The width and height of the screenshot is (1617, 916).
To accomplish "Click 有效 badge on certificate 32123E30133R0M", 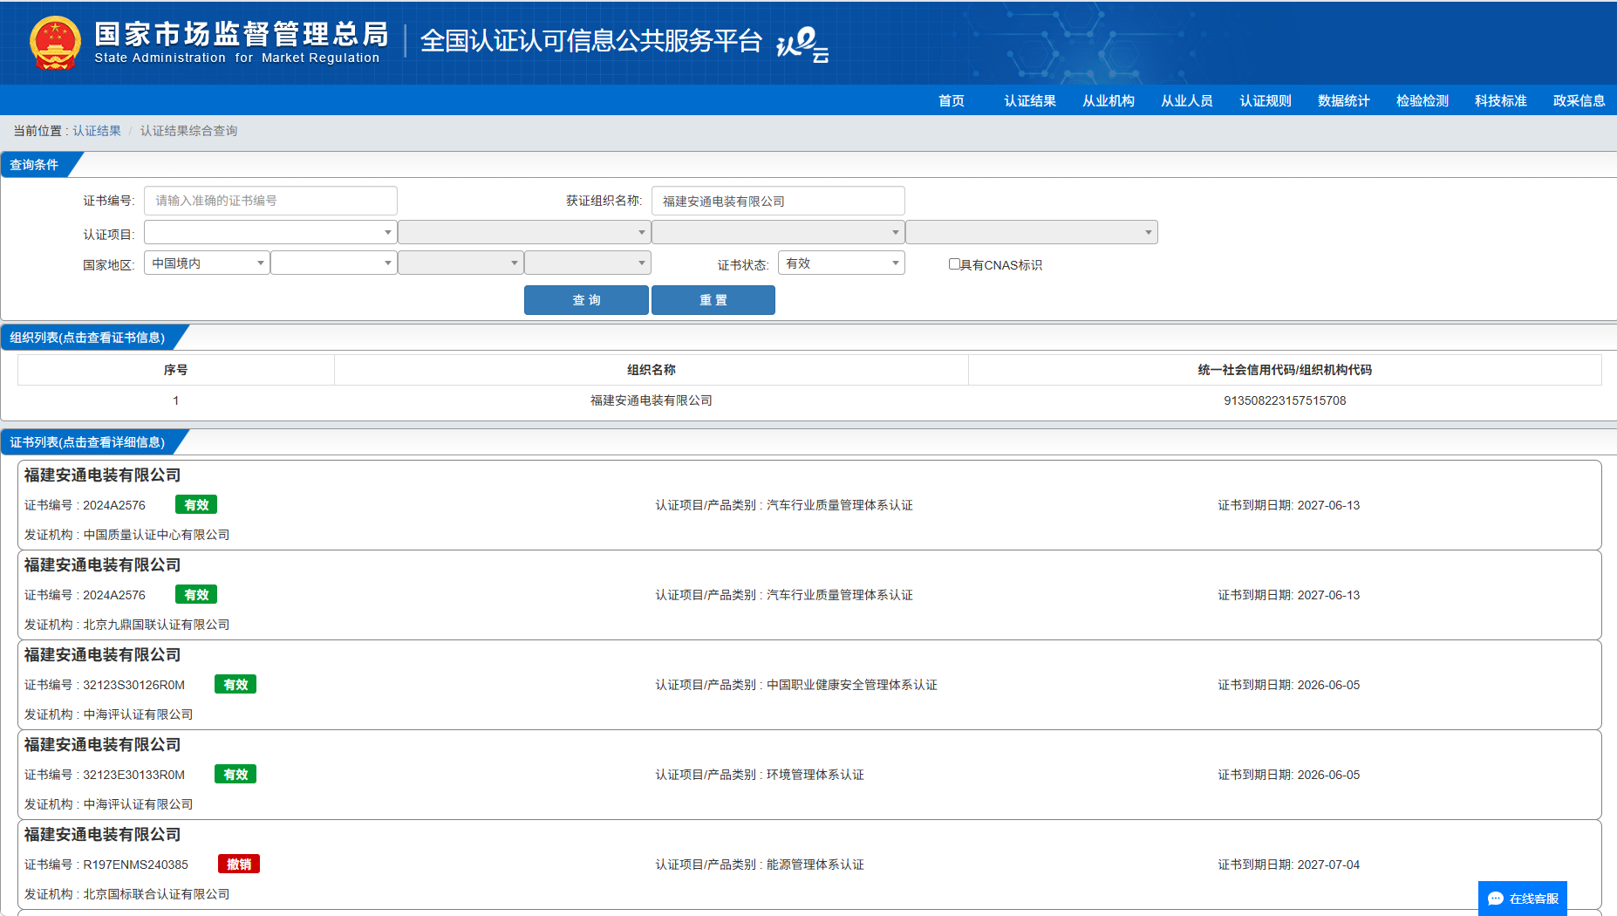I will [x=235, y=774].
